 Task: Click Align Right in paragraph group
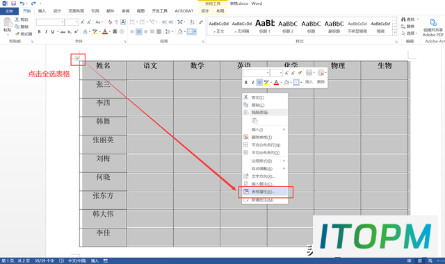[145, 32]
